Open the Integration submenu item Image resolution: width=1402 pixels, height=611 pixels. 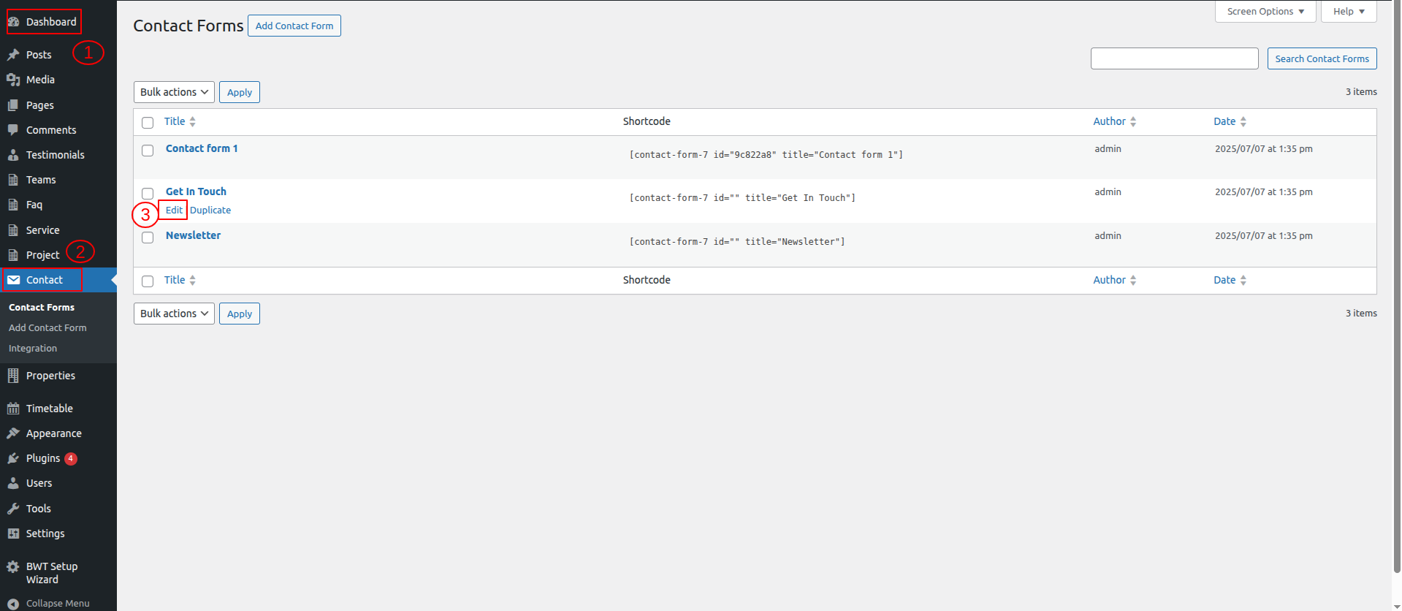(33, 349)
